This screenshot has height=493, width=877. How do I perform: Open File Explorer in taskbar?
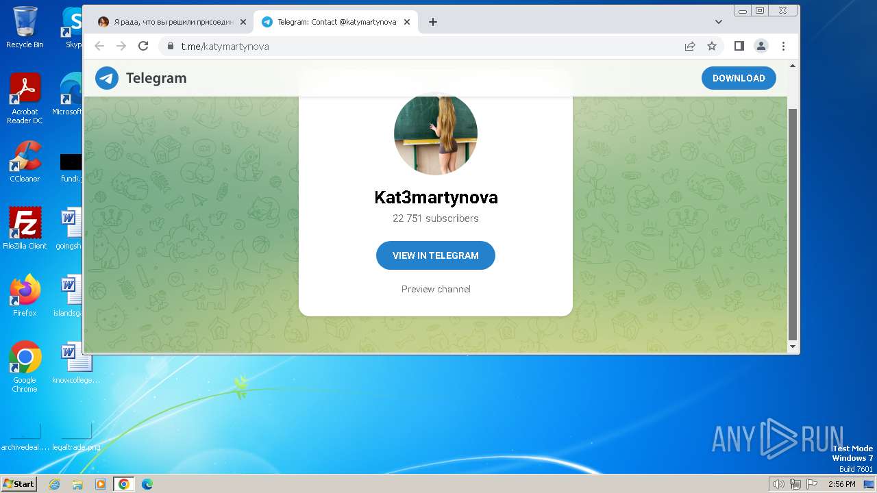point(77,484)
